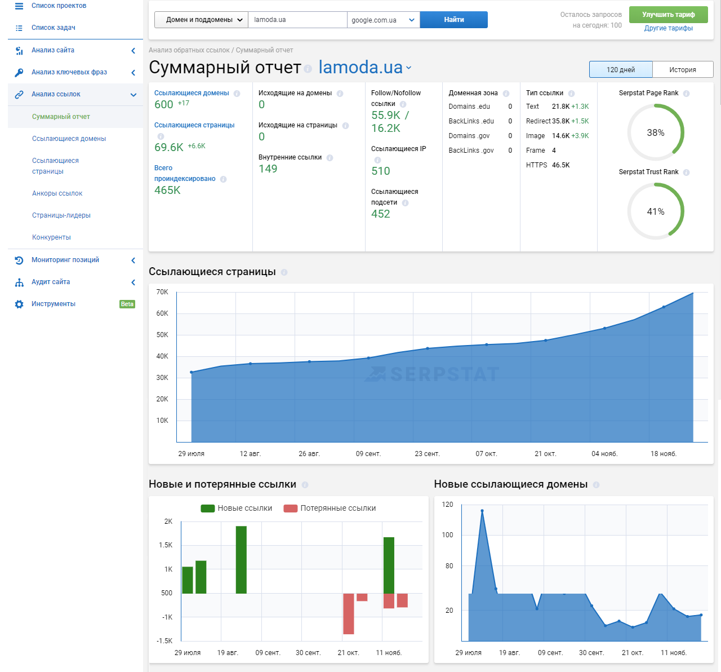Screen dimensions: 721x672
Task: Click info icon beside Serpstat Trust Rank
Action: 686,173
